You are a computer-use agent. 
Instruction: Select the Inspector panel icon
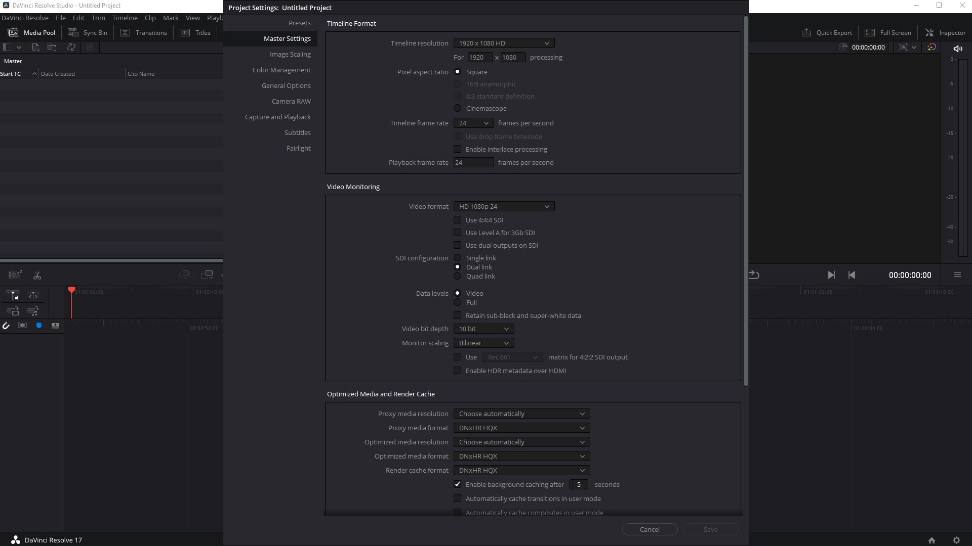coord(929,33)
